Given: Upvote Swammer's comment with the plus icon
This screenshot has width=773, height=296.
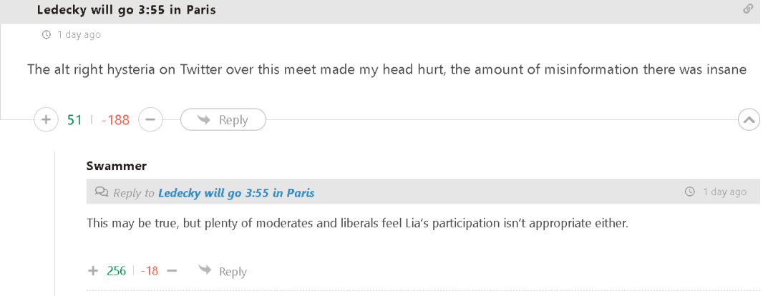Looking at the screenshot, I should pyautogui.click(x=92, y=270).
